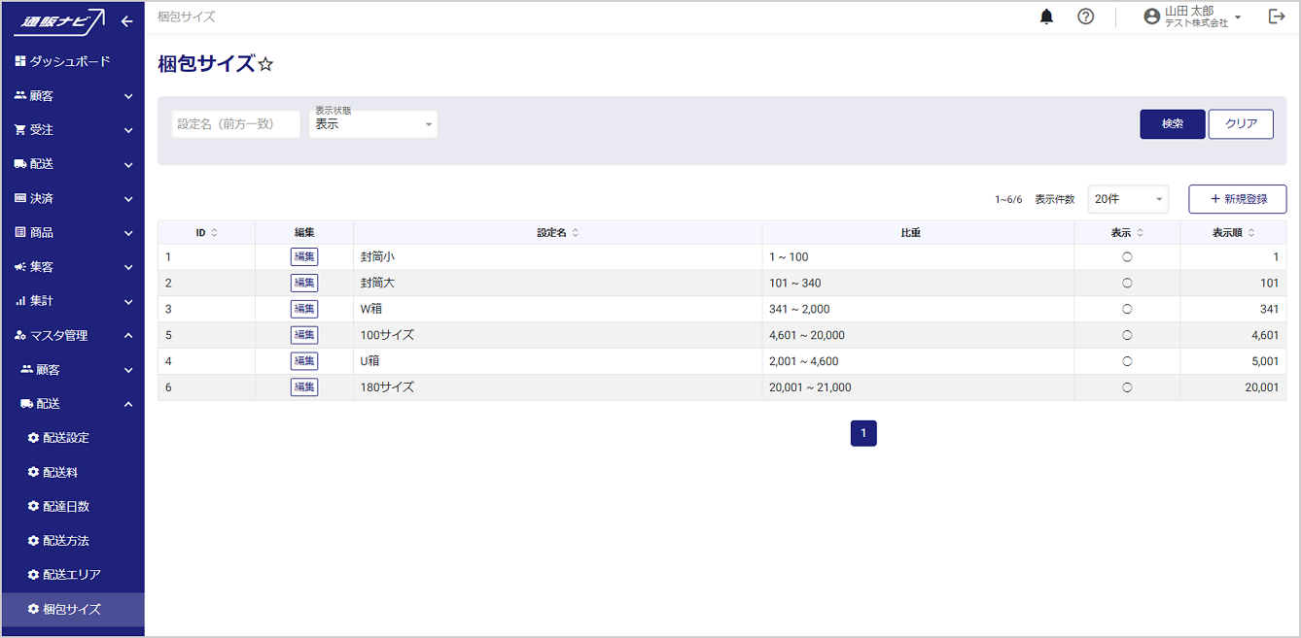Click the favorite star beside 梱包サイズ title
1301x638 pixels.
tap(266, 65)
